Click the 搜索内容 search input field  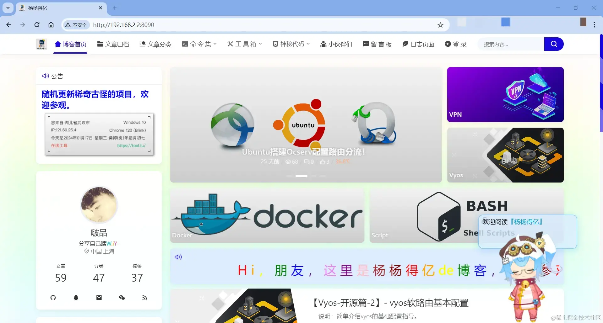(511, 44)
